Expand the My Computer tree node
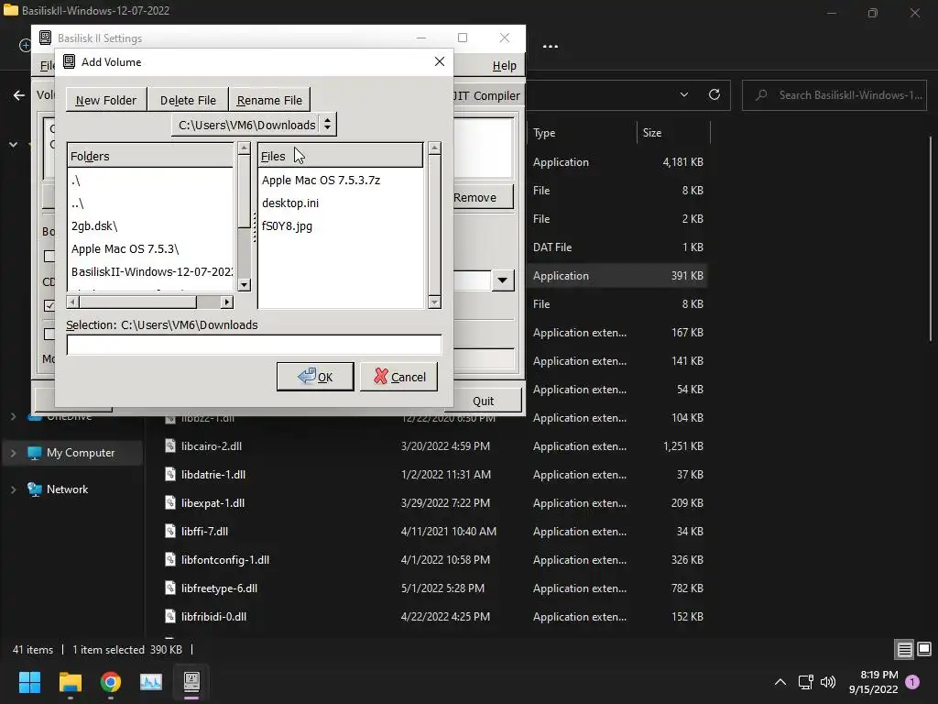This screenshot has height=704, width=938. (13, 453)
